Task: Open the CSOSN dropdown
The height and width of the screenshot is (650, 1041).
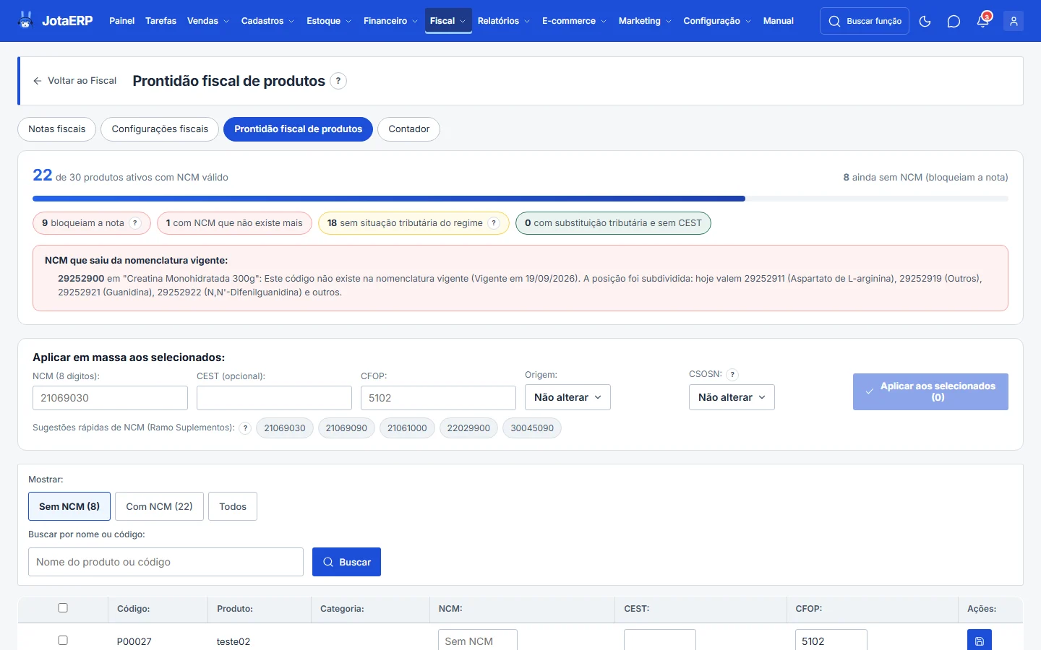Action: (x=732, y=397)
